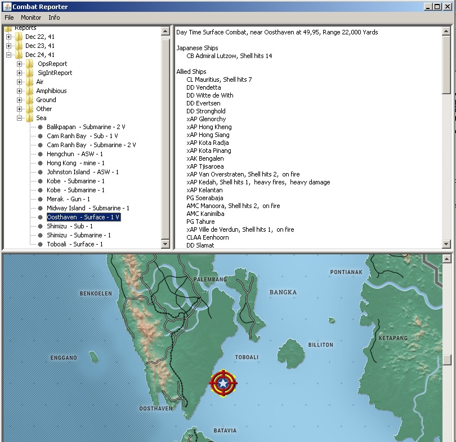This screenshot has height=442, width=456.
Task: Click the bullet icon beside Hengchun ASW
Action: (x=41, y=154)
